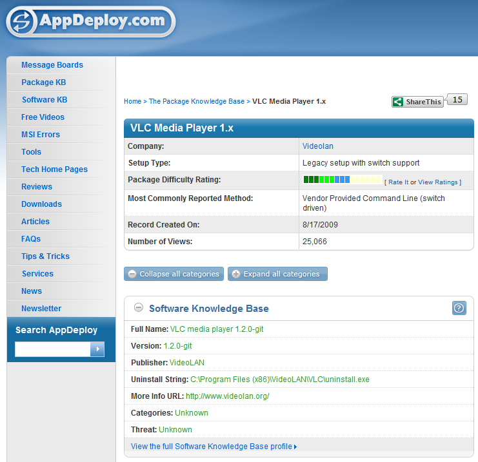
Task: Open Tips & Tricks
Action: [x=45, y=256]
